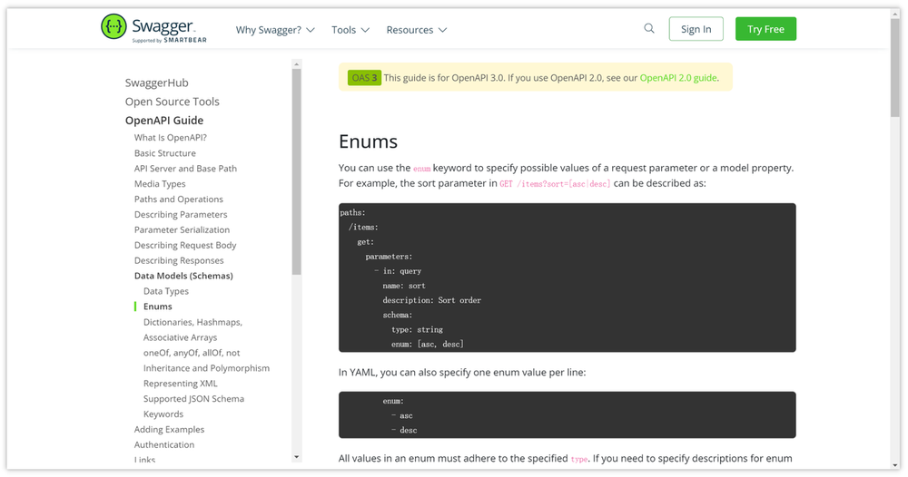This screenshot has width=908, height=477.
Task: Click the sidebar scroll up arrow
Action: 297,64
